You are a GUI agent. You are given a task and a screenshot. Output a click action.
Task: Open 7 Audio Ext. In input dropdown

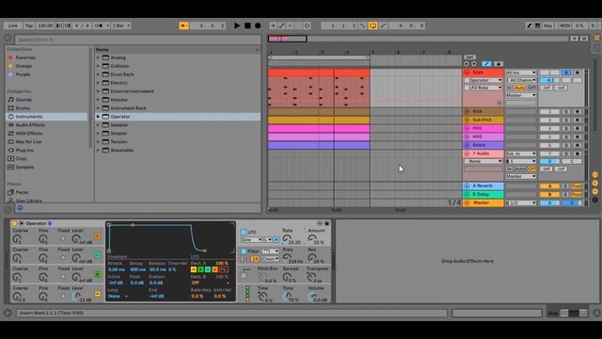[x=520, y=153]
